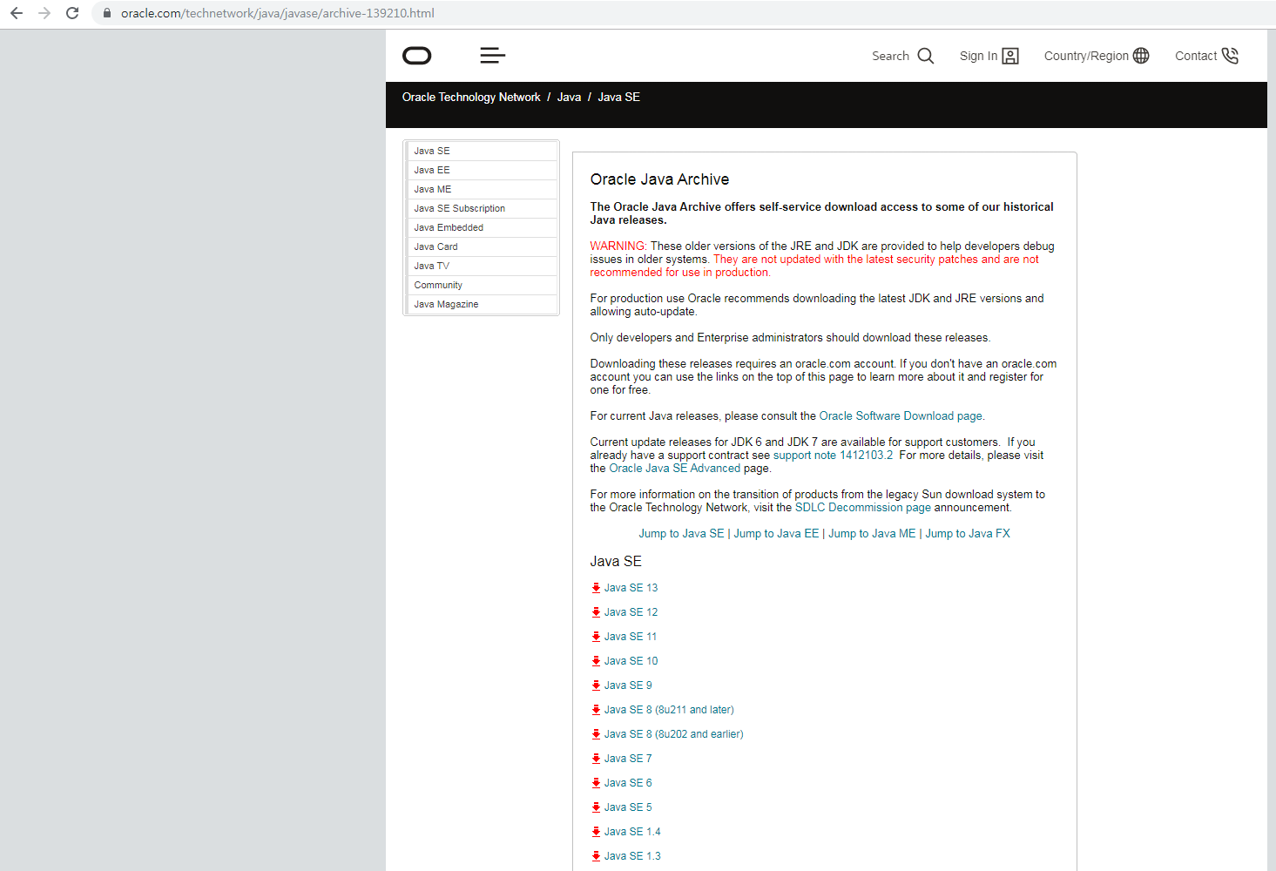The width and height of the screenshot is (1276, 871).
Task: Open Java SE 5 archive link
Action: [x=628, y=807]
